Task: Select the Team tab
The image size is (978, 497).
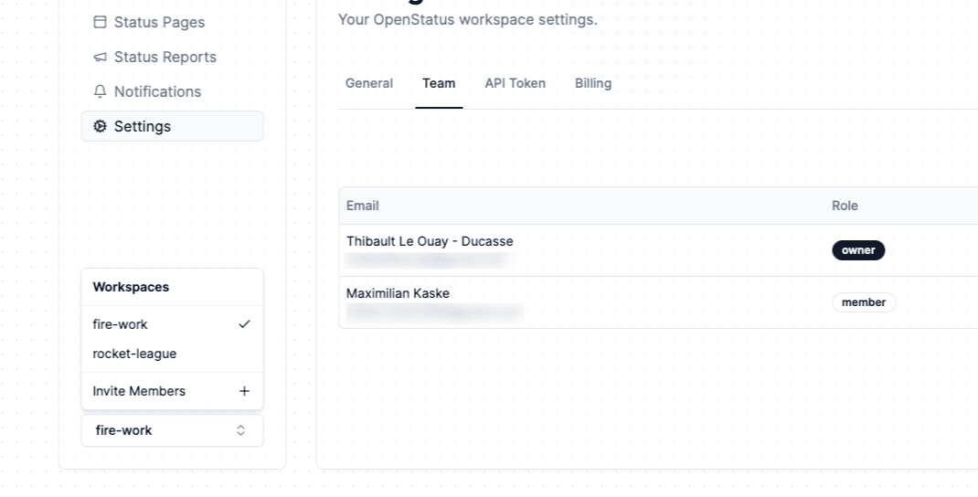Action: [439, 83]
